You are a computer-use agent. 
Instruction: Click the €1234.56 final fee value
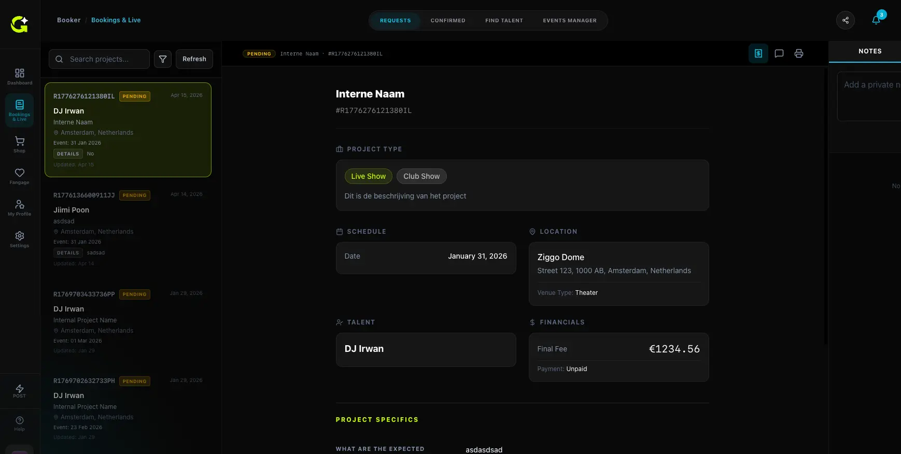coord(674,349)
